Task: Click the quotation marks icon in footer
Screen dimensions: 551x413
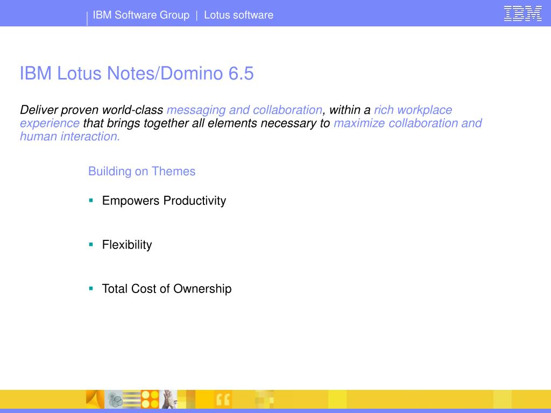Action: (223, 400)
